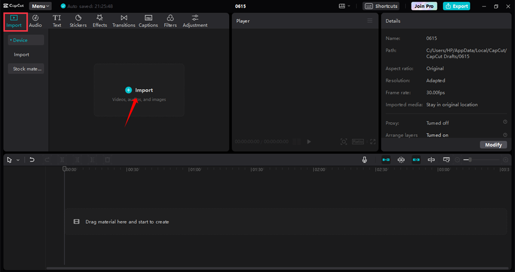Screen dimensions: 515x272
Task: Open the layout switcher icon
Action: pyautogui.click(x=342, y=6)
